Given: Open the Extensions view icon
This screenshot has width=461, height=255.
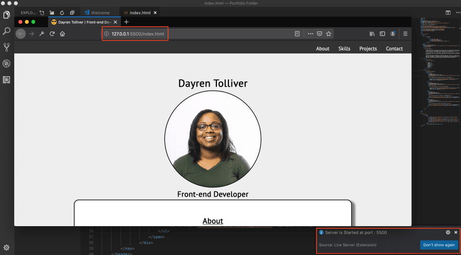Looking at the screenshot, I should click(6, 80).
